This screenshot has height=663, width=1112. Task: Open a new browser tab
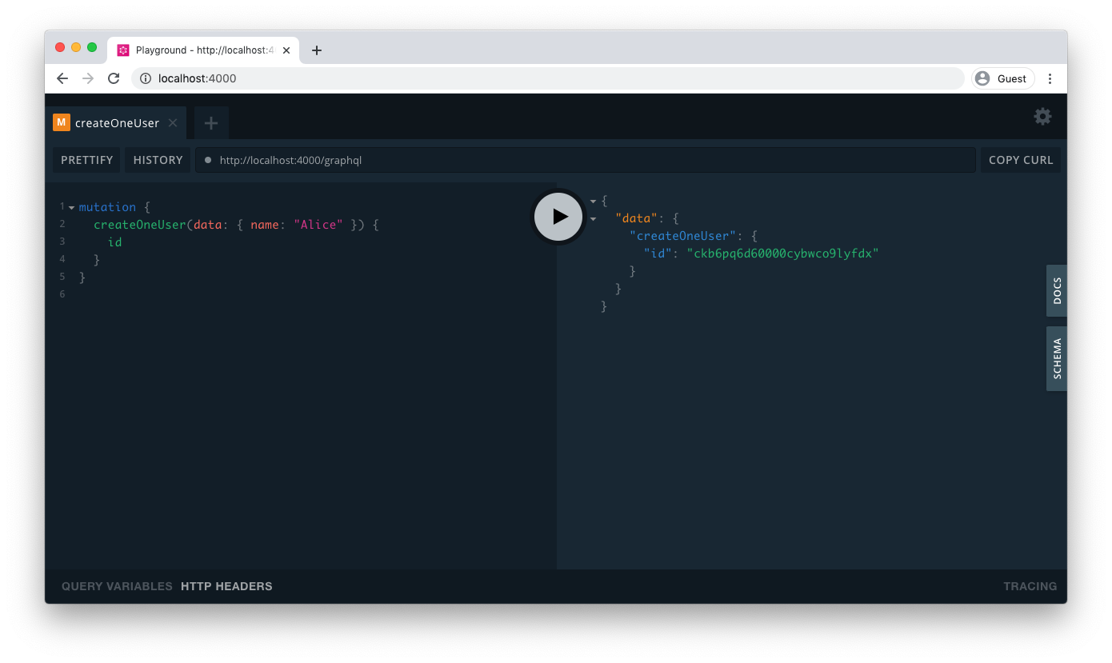317,50
